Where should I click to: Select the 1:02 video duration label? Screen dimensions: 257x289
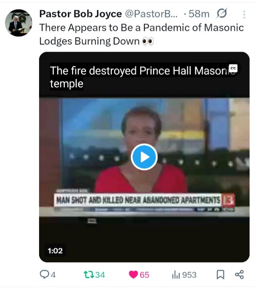55,251
